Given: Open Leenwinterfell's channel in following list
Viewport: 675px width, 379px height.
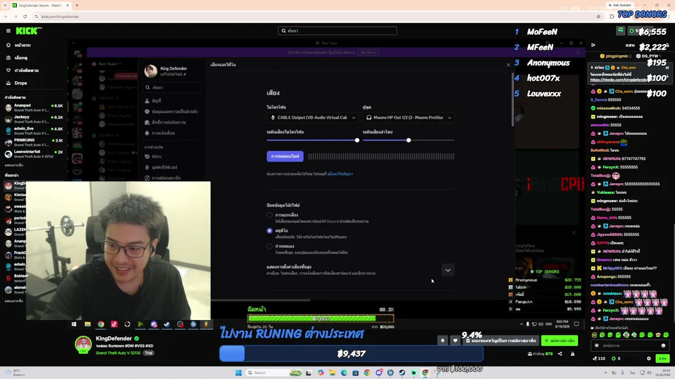Looking at the screenshot, I should [x=34, y=154].
